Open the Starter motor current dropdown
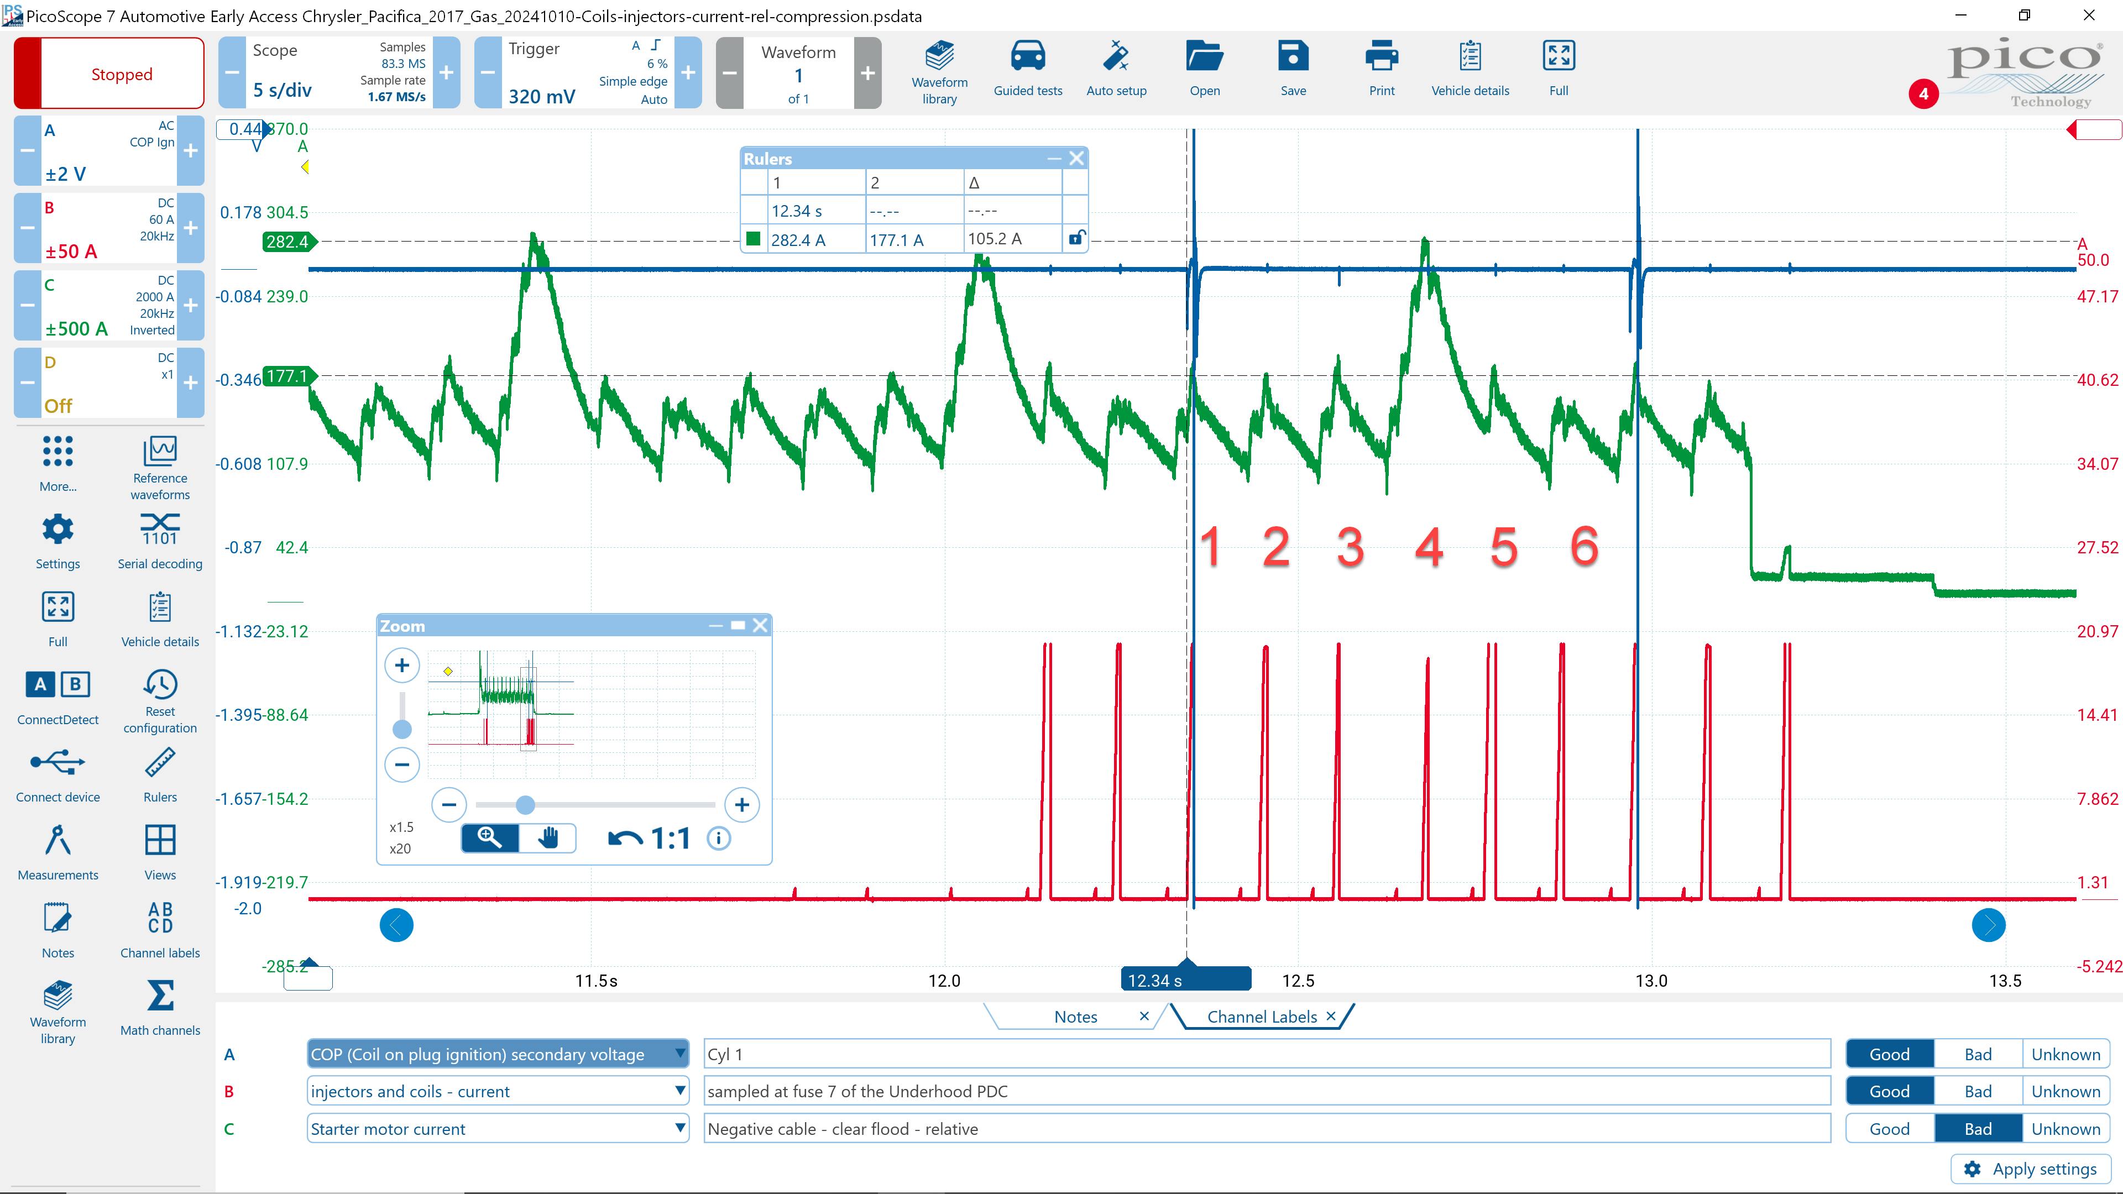Viewport: 2123px width, 1194px height. (678, 1128)
